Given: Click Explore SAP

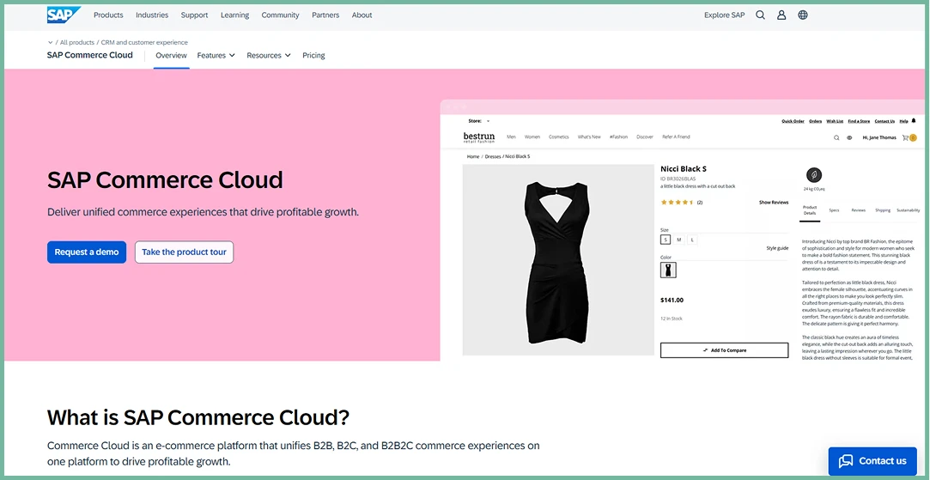Looking at the screenshot, I should click(724, 15).
